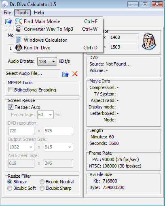Click the Dr. Divx face menu icon
This screenshot has height=206, width=165.
(x=19, y=47)
